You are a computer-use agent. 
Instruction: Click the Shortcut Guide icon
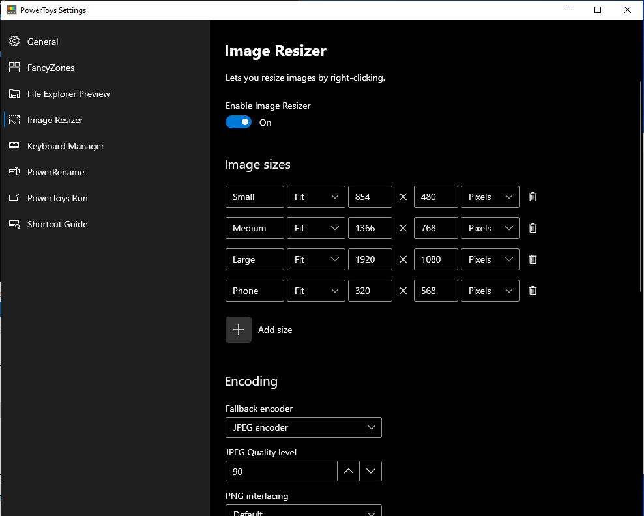14,223
